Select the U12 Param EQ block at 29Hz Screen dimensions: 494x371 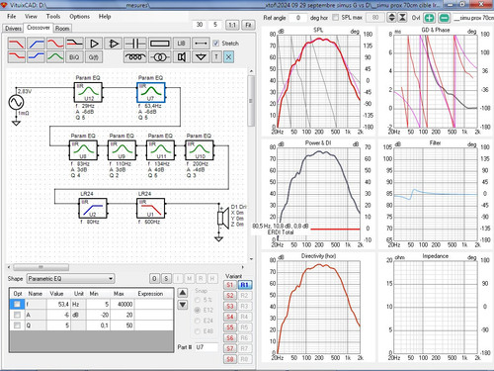click(x=88, y=92)
